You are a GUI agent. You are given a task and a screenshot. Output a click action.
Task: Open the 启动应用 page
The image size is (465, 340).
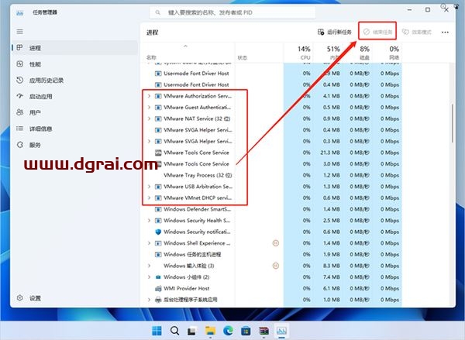(74, 96)
